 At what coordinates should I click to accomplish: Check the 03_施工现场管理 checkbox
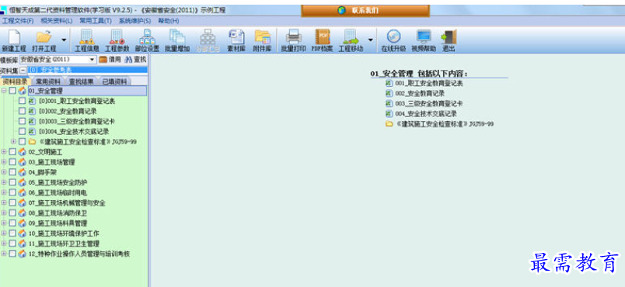[12, 162]
